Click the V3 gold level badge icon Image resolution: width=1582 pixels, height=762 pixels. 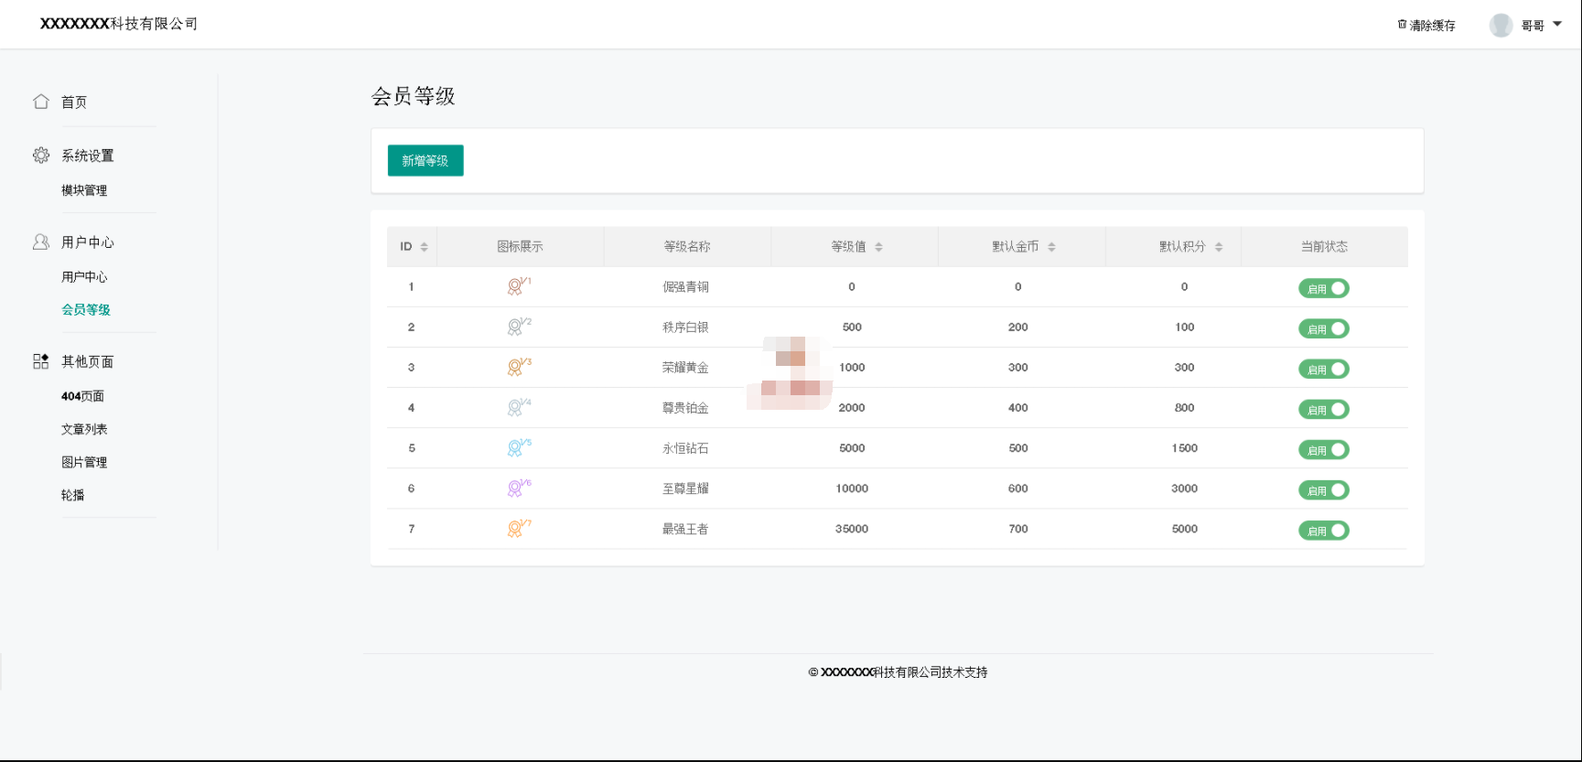pyautogui.click(x=518, y=368)
